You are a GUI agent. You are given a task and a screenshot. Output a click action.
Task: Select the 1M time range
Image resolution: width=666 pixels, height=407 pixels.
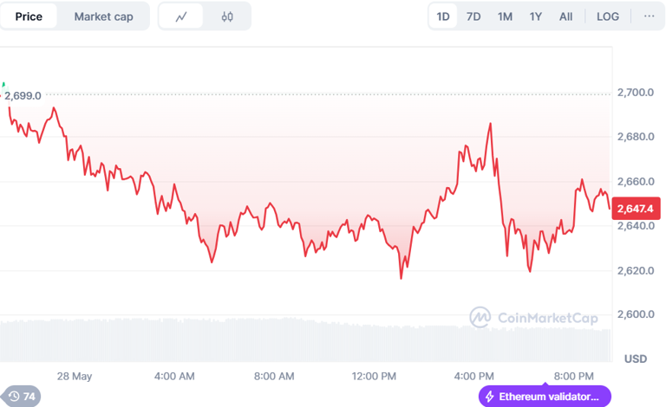505,16
